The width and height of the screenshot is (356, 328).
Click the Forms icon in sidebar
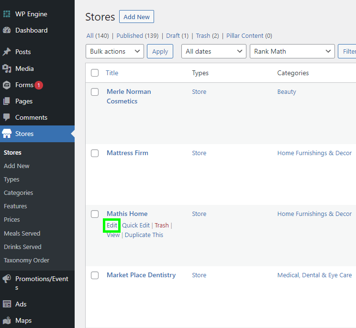point(7,85)
